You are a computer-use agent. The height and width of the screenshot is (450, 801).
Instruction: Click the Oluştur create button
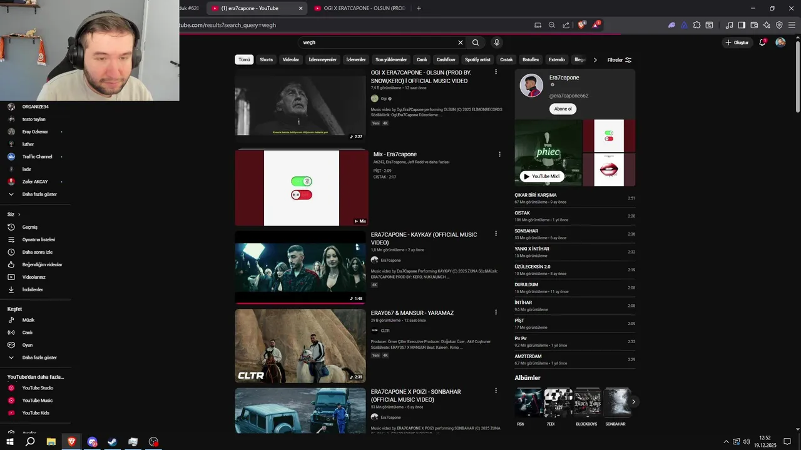737,42
